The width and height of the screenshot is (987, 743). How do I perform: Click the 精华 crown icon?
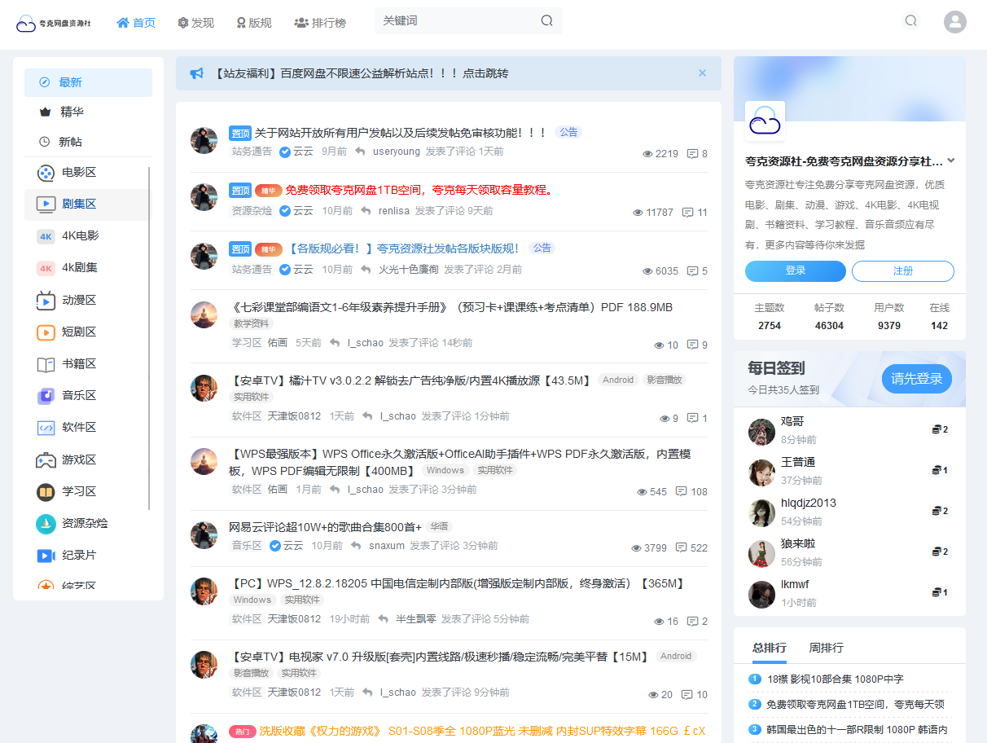tap(45, 112)
